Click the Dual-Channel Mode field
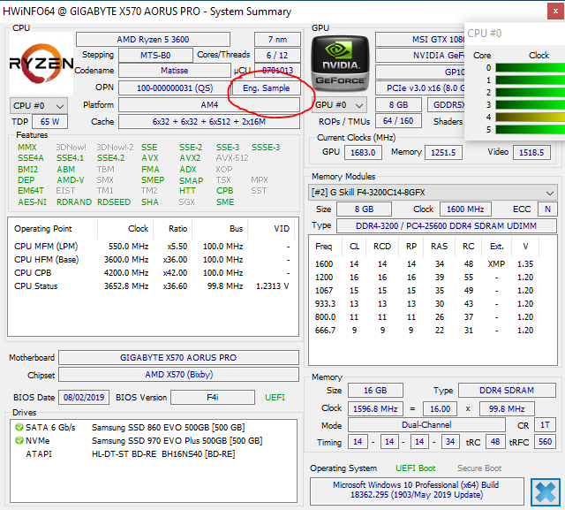565x510 pixels. pyautogui.click(x=426, y=425)
